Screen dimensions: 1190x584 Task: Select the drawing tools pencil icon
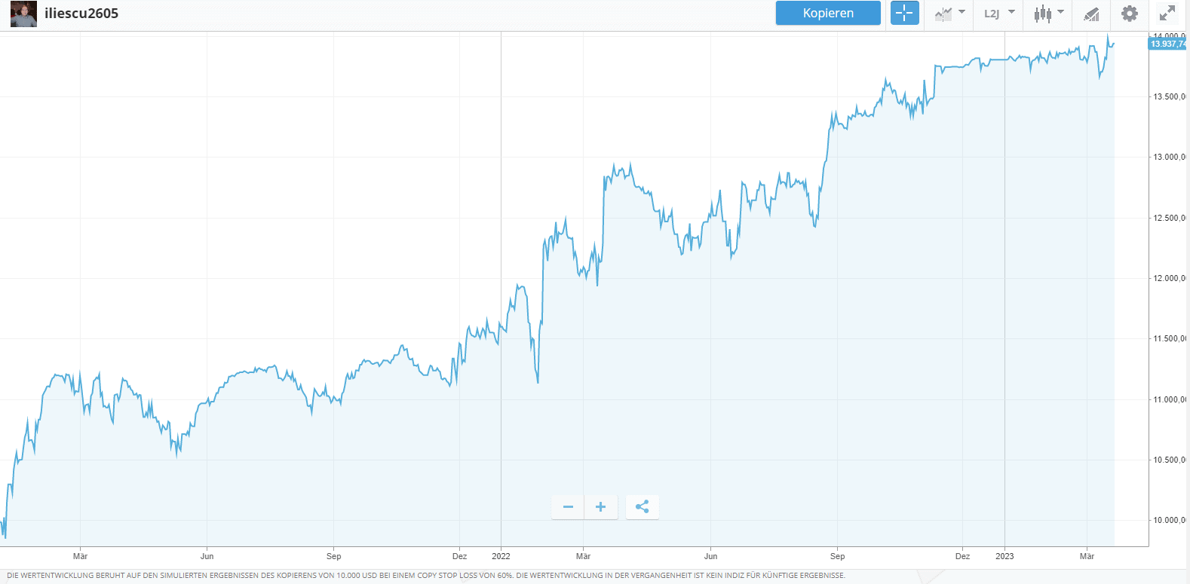point(1090,14)
